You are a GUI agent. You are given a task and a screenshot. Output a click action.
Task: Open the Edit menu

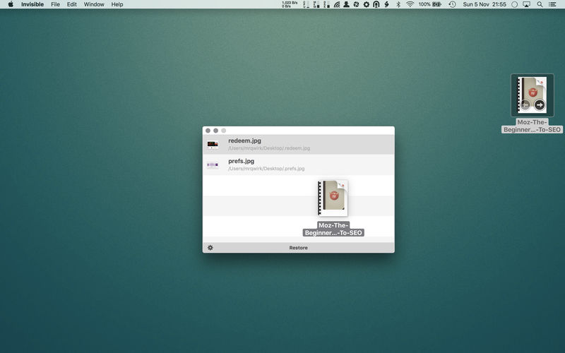click(x=72, y=4)
